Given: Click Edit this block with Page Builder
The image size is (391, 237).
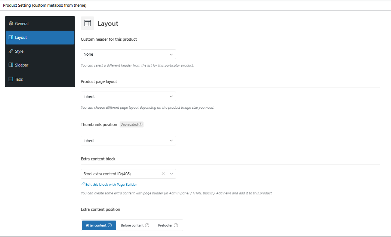Looking at the screenshot, I should [111, 185].
